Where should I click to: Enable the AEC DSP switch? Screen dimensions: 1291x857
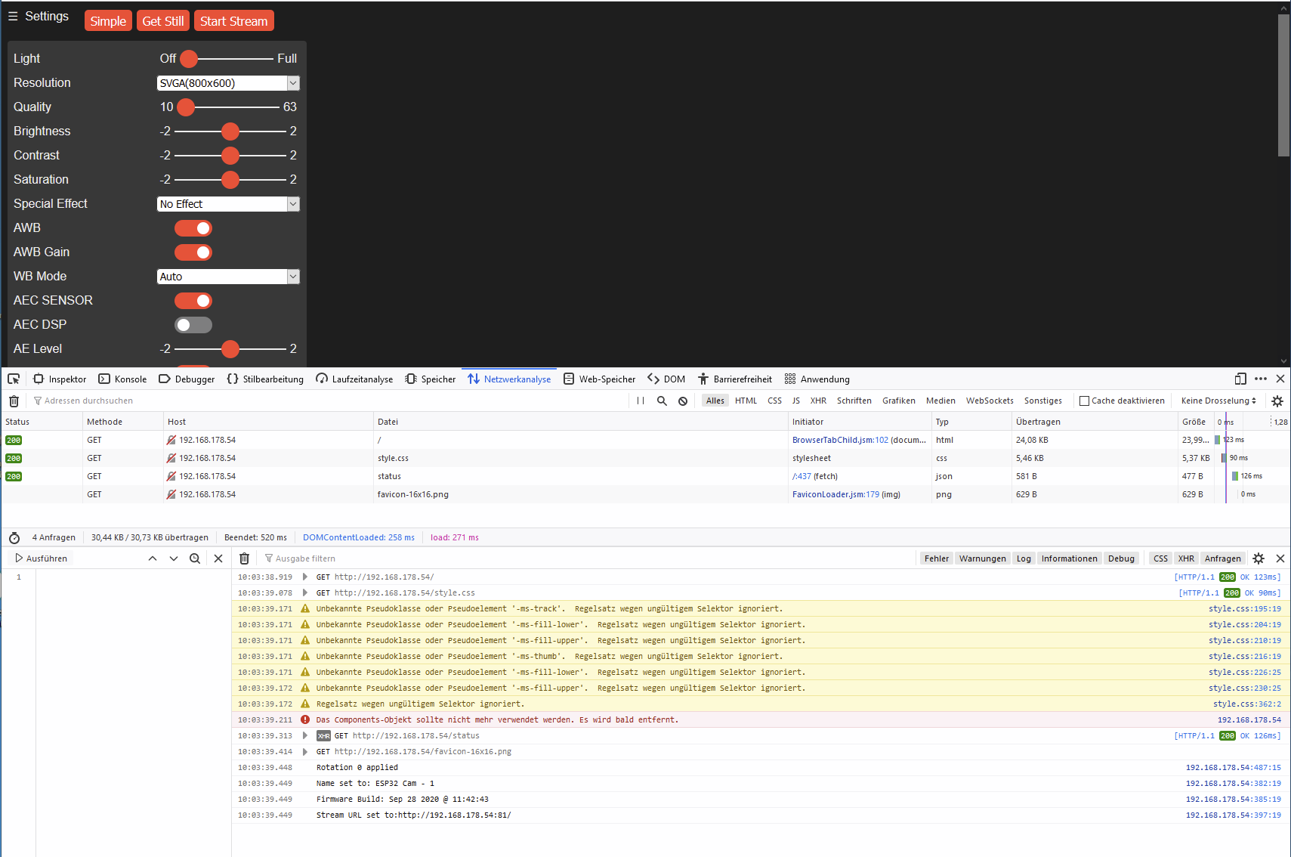pos(193,324)
